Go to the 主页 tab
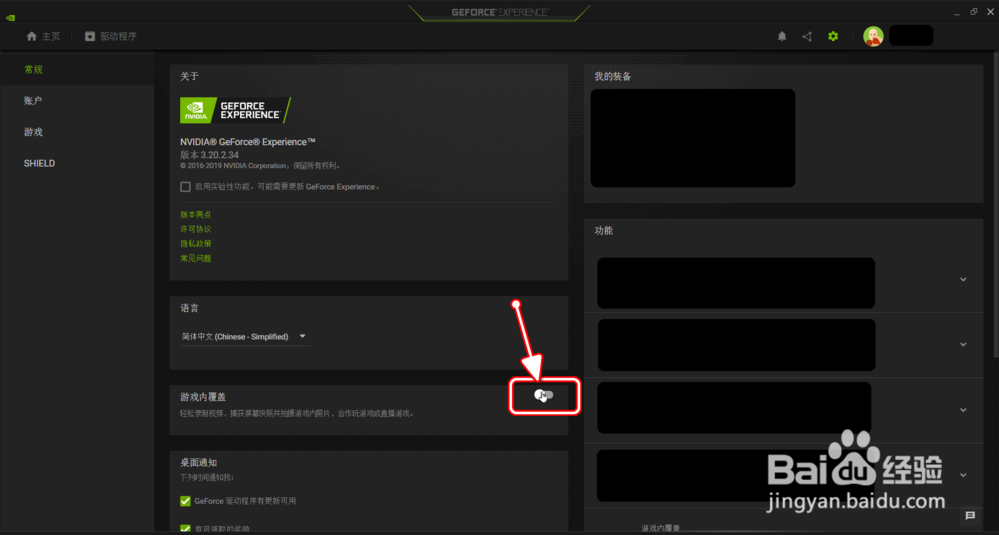 coord(43,36)
